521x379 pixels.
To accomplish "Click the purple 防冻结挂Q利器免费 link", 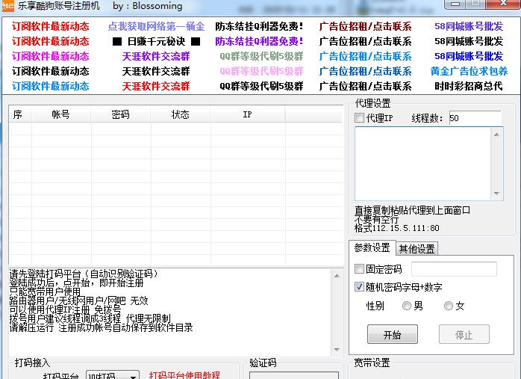I will click(x=260, y=41).
